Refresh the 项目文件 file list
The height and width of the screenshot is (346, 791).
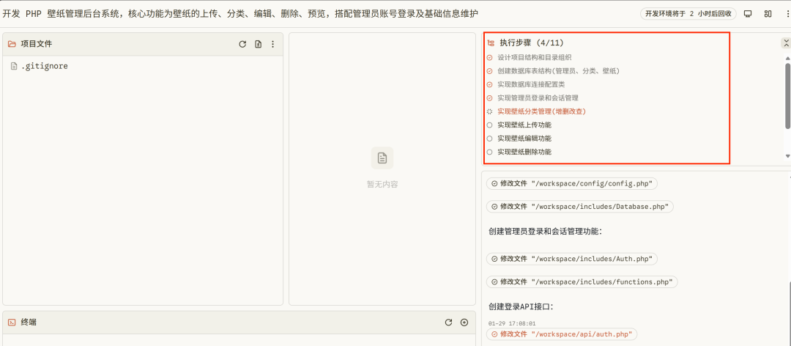tap(242, 44)
